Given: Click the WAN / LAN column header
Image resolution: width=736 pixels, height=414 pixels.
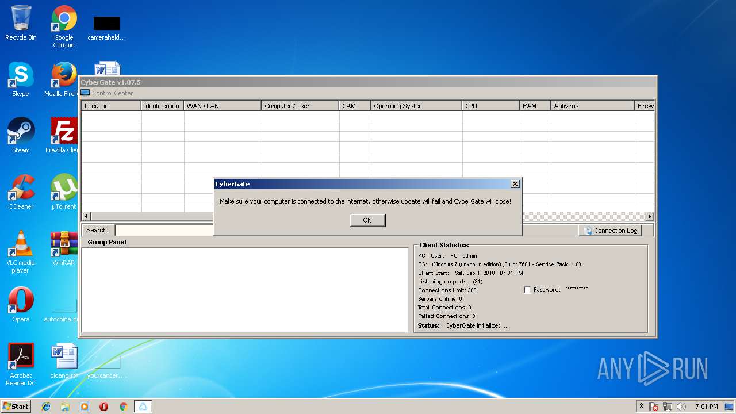Looking at the screenshot, I should click(x=223, y=106).
